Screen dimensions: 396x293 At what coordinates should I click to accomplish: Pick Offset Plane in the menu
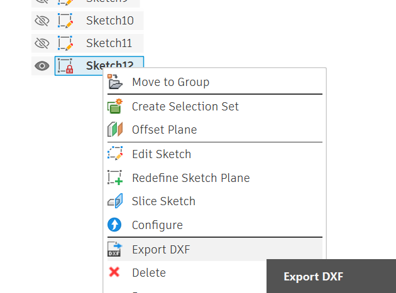pos(164,130)
